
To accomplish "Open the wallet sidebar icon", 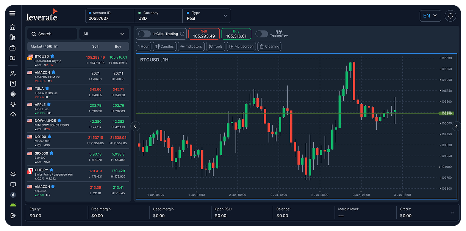I will tap(13, 48).
